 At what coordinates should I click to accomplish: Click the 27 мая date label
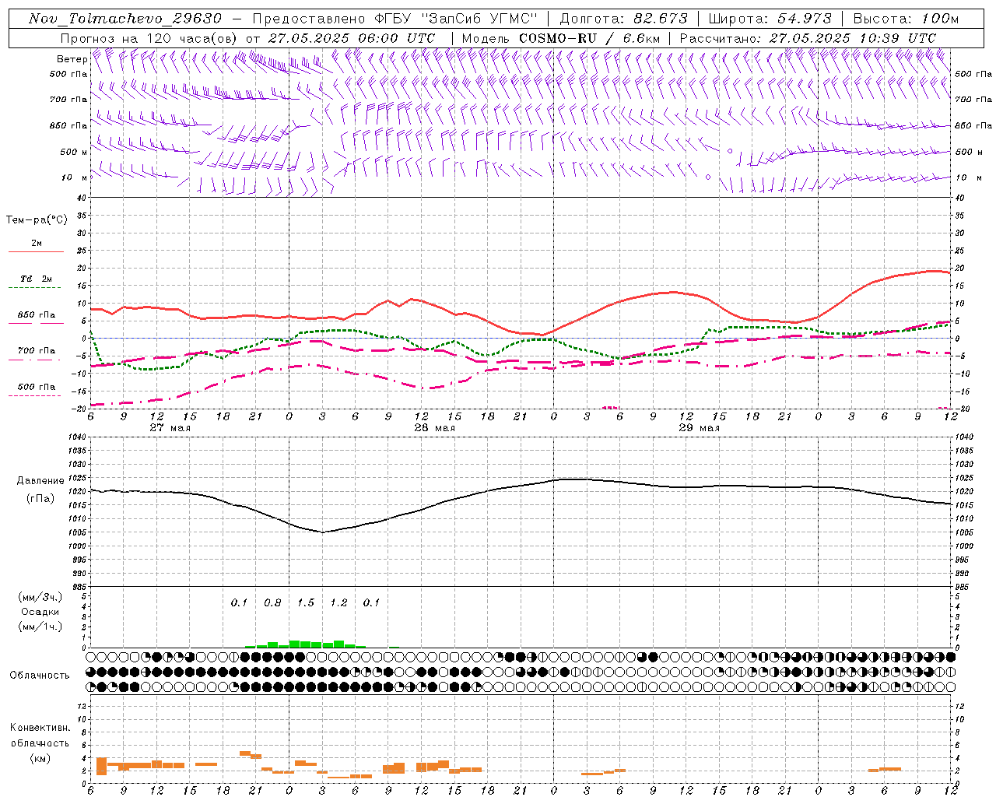[x=170, y=428]
